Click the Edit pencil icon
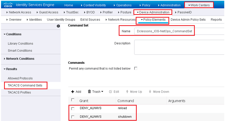The height and width of the screenshot is (121, 225). [x=111, y=92]
